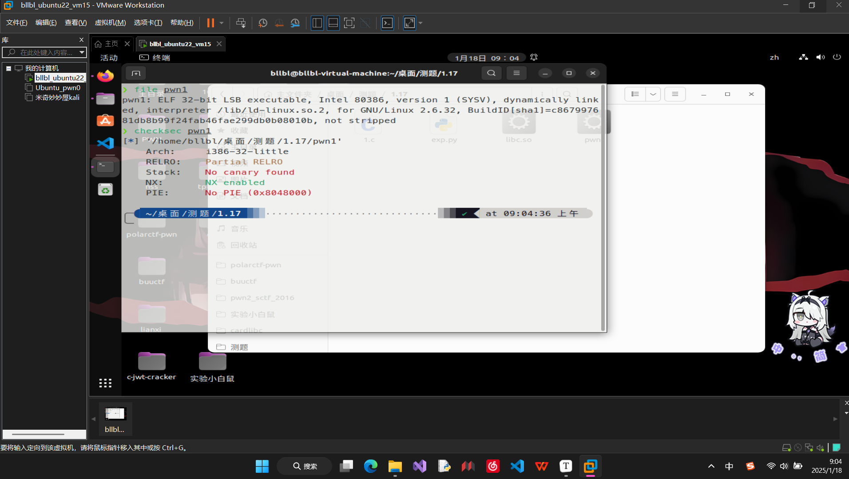Screen dimensions: 849x479
Task: Show hidden system tray icons
Action: pos(711,466)
